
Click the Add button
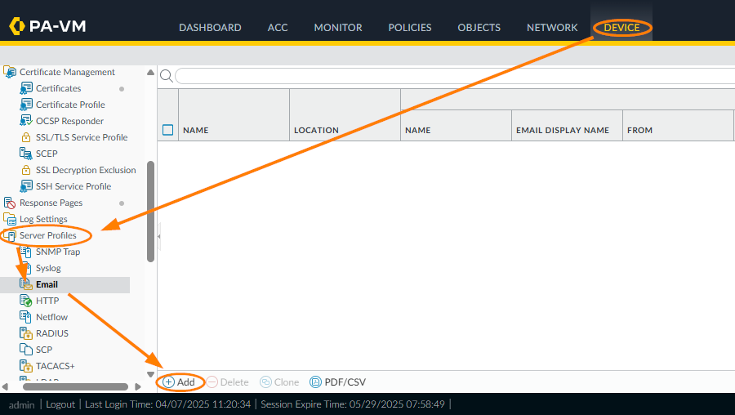pyautogui.click(x=179, y=382)
